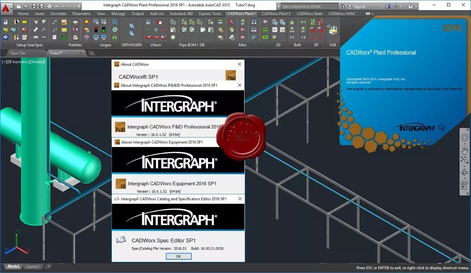Image resolution: width=471 pixels, height=273 pixels.
Task: Expand the Pipe BOM / DB panel title
Action: coord(191,45)
